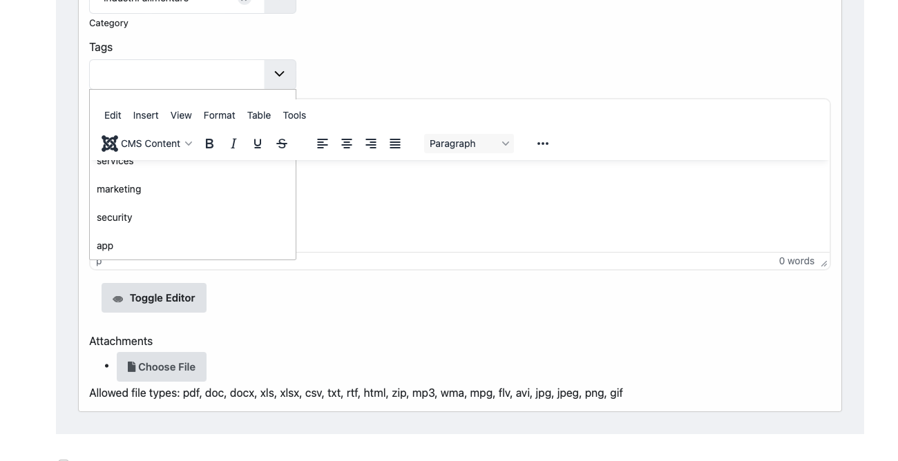Apply bold formatting in editor toolbar
The image size is (898, 461).
click(209, 144)
